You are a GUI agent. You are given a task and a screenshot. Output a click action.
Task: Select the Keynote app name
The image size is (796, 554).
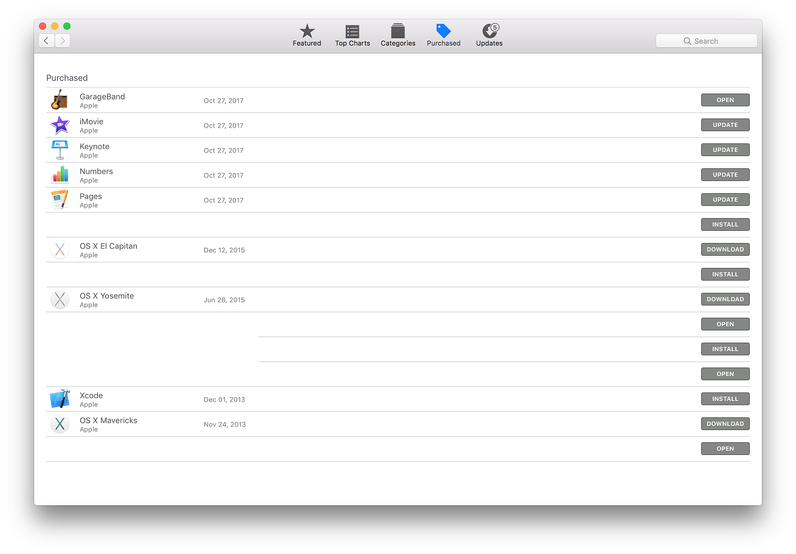click(94, 146)
